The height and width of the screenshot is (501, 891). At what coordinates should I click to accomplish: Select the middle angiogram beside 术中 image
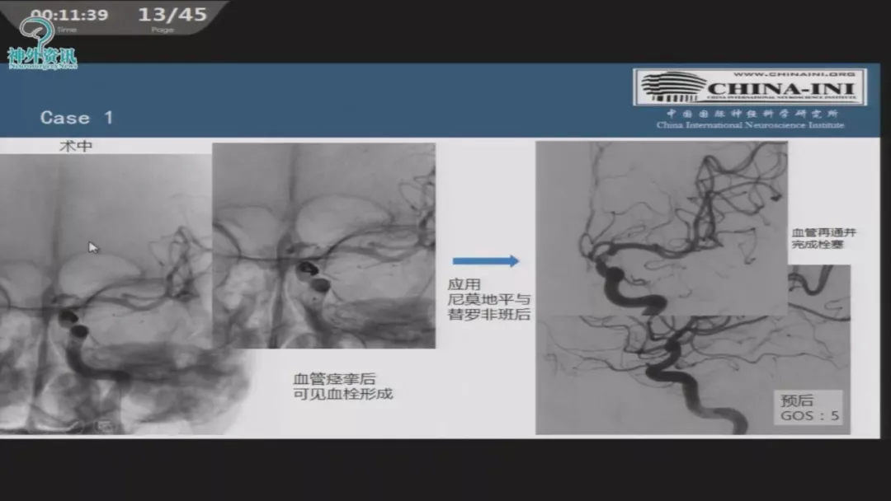324,245
